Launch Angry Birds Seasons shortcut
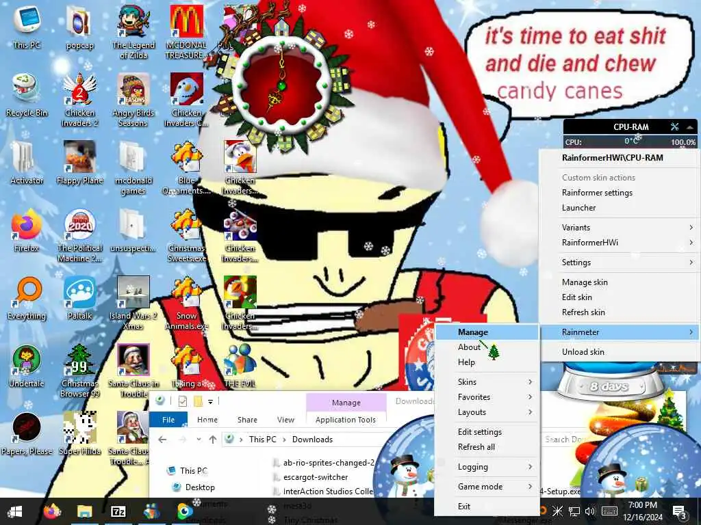701x525 pixels. 133,99
